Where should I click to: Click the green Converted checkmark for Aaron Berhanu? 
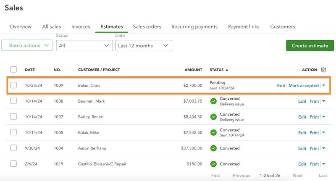pyautogui.click(x=213, y=148)
